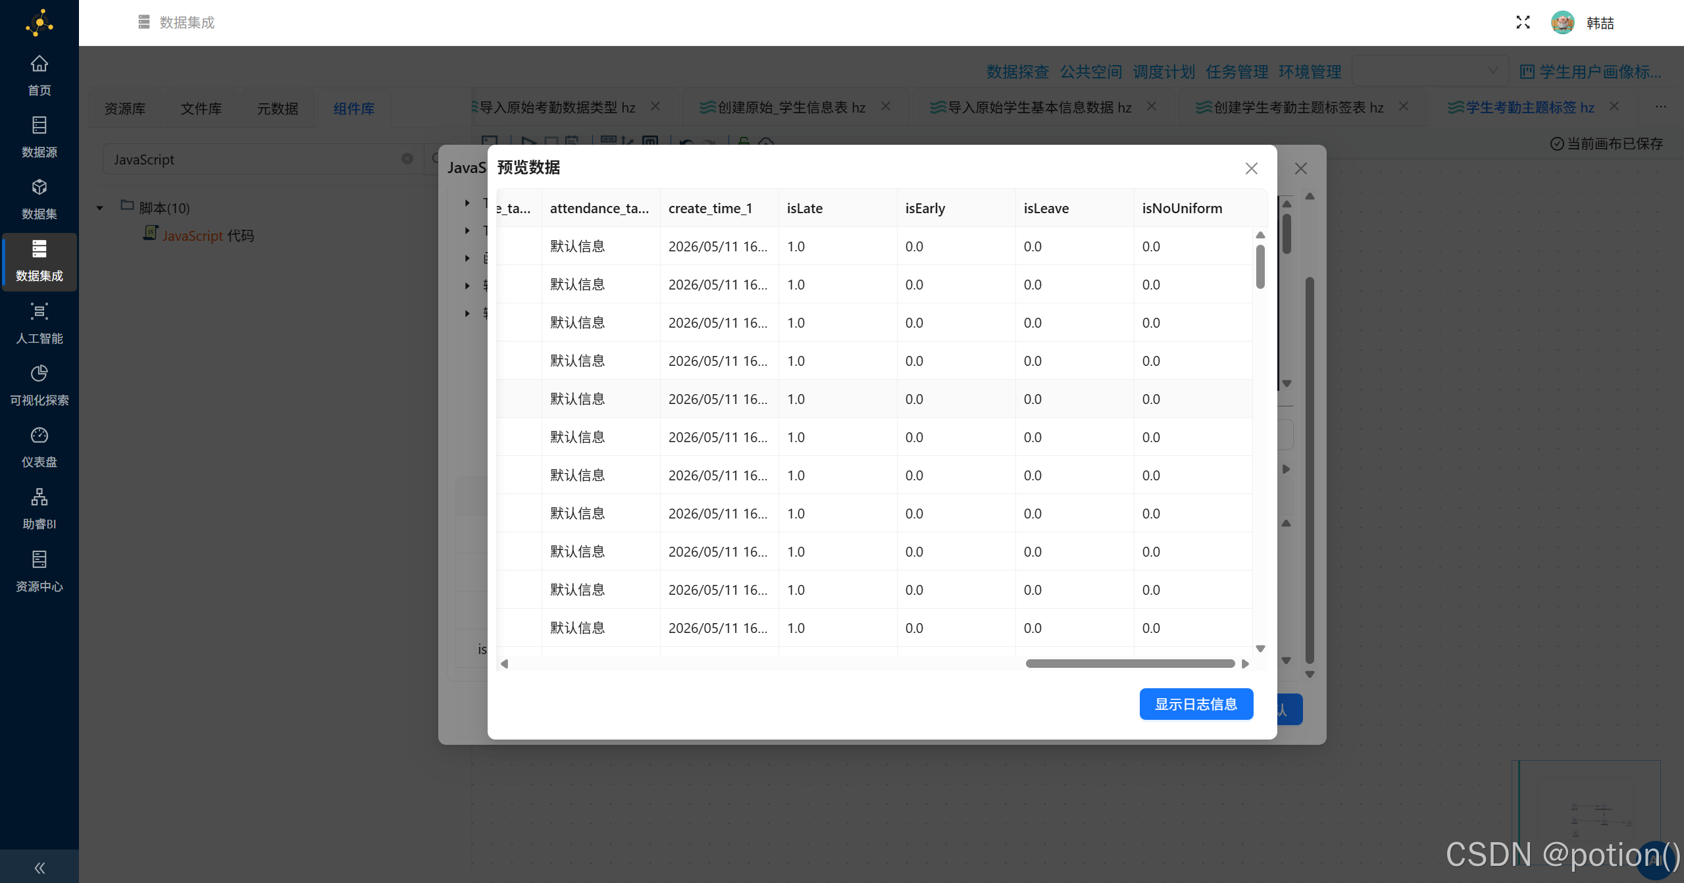Image resolution: width=1684 pixels, height=883 pixels.
Task: Click the JavaScript 代码 component icon
Action: click(151, 233)
